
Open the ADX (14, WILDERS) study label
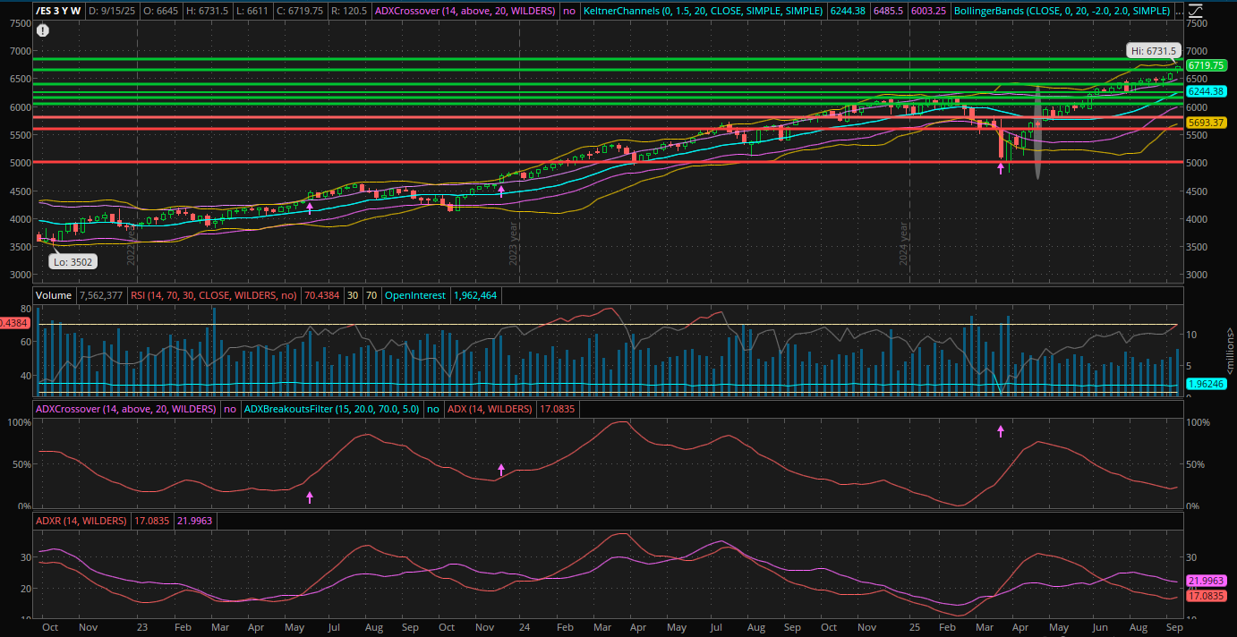click(x=489, y=409)
